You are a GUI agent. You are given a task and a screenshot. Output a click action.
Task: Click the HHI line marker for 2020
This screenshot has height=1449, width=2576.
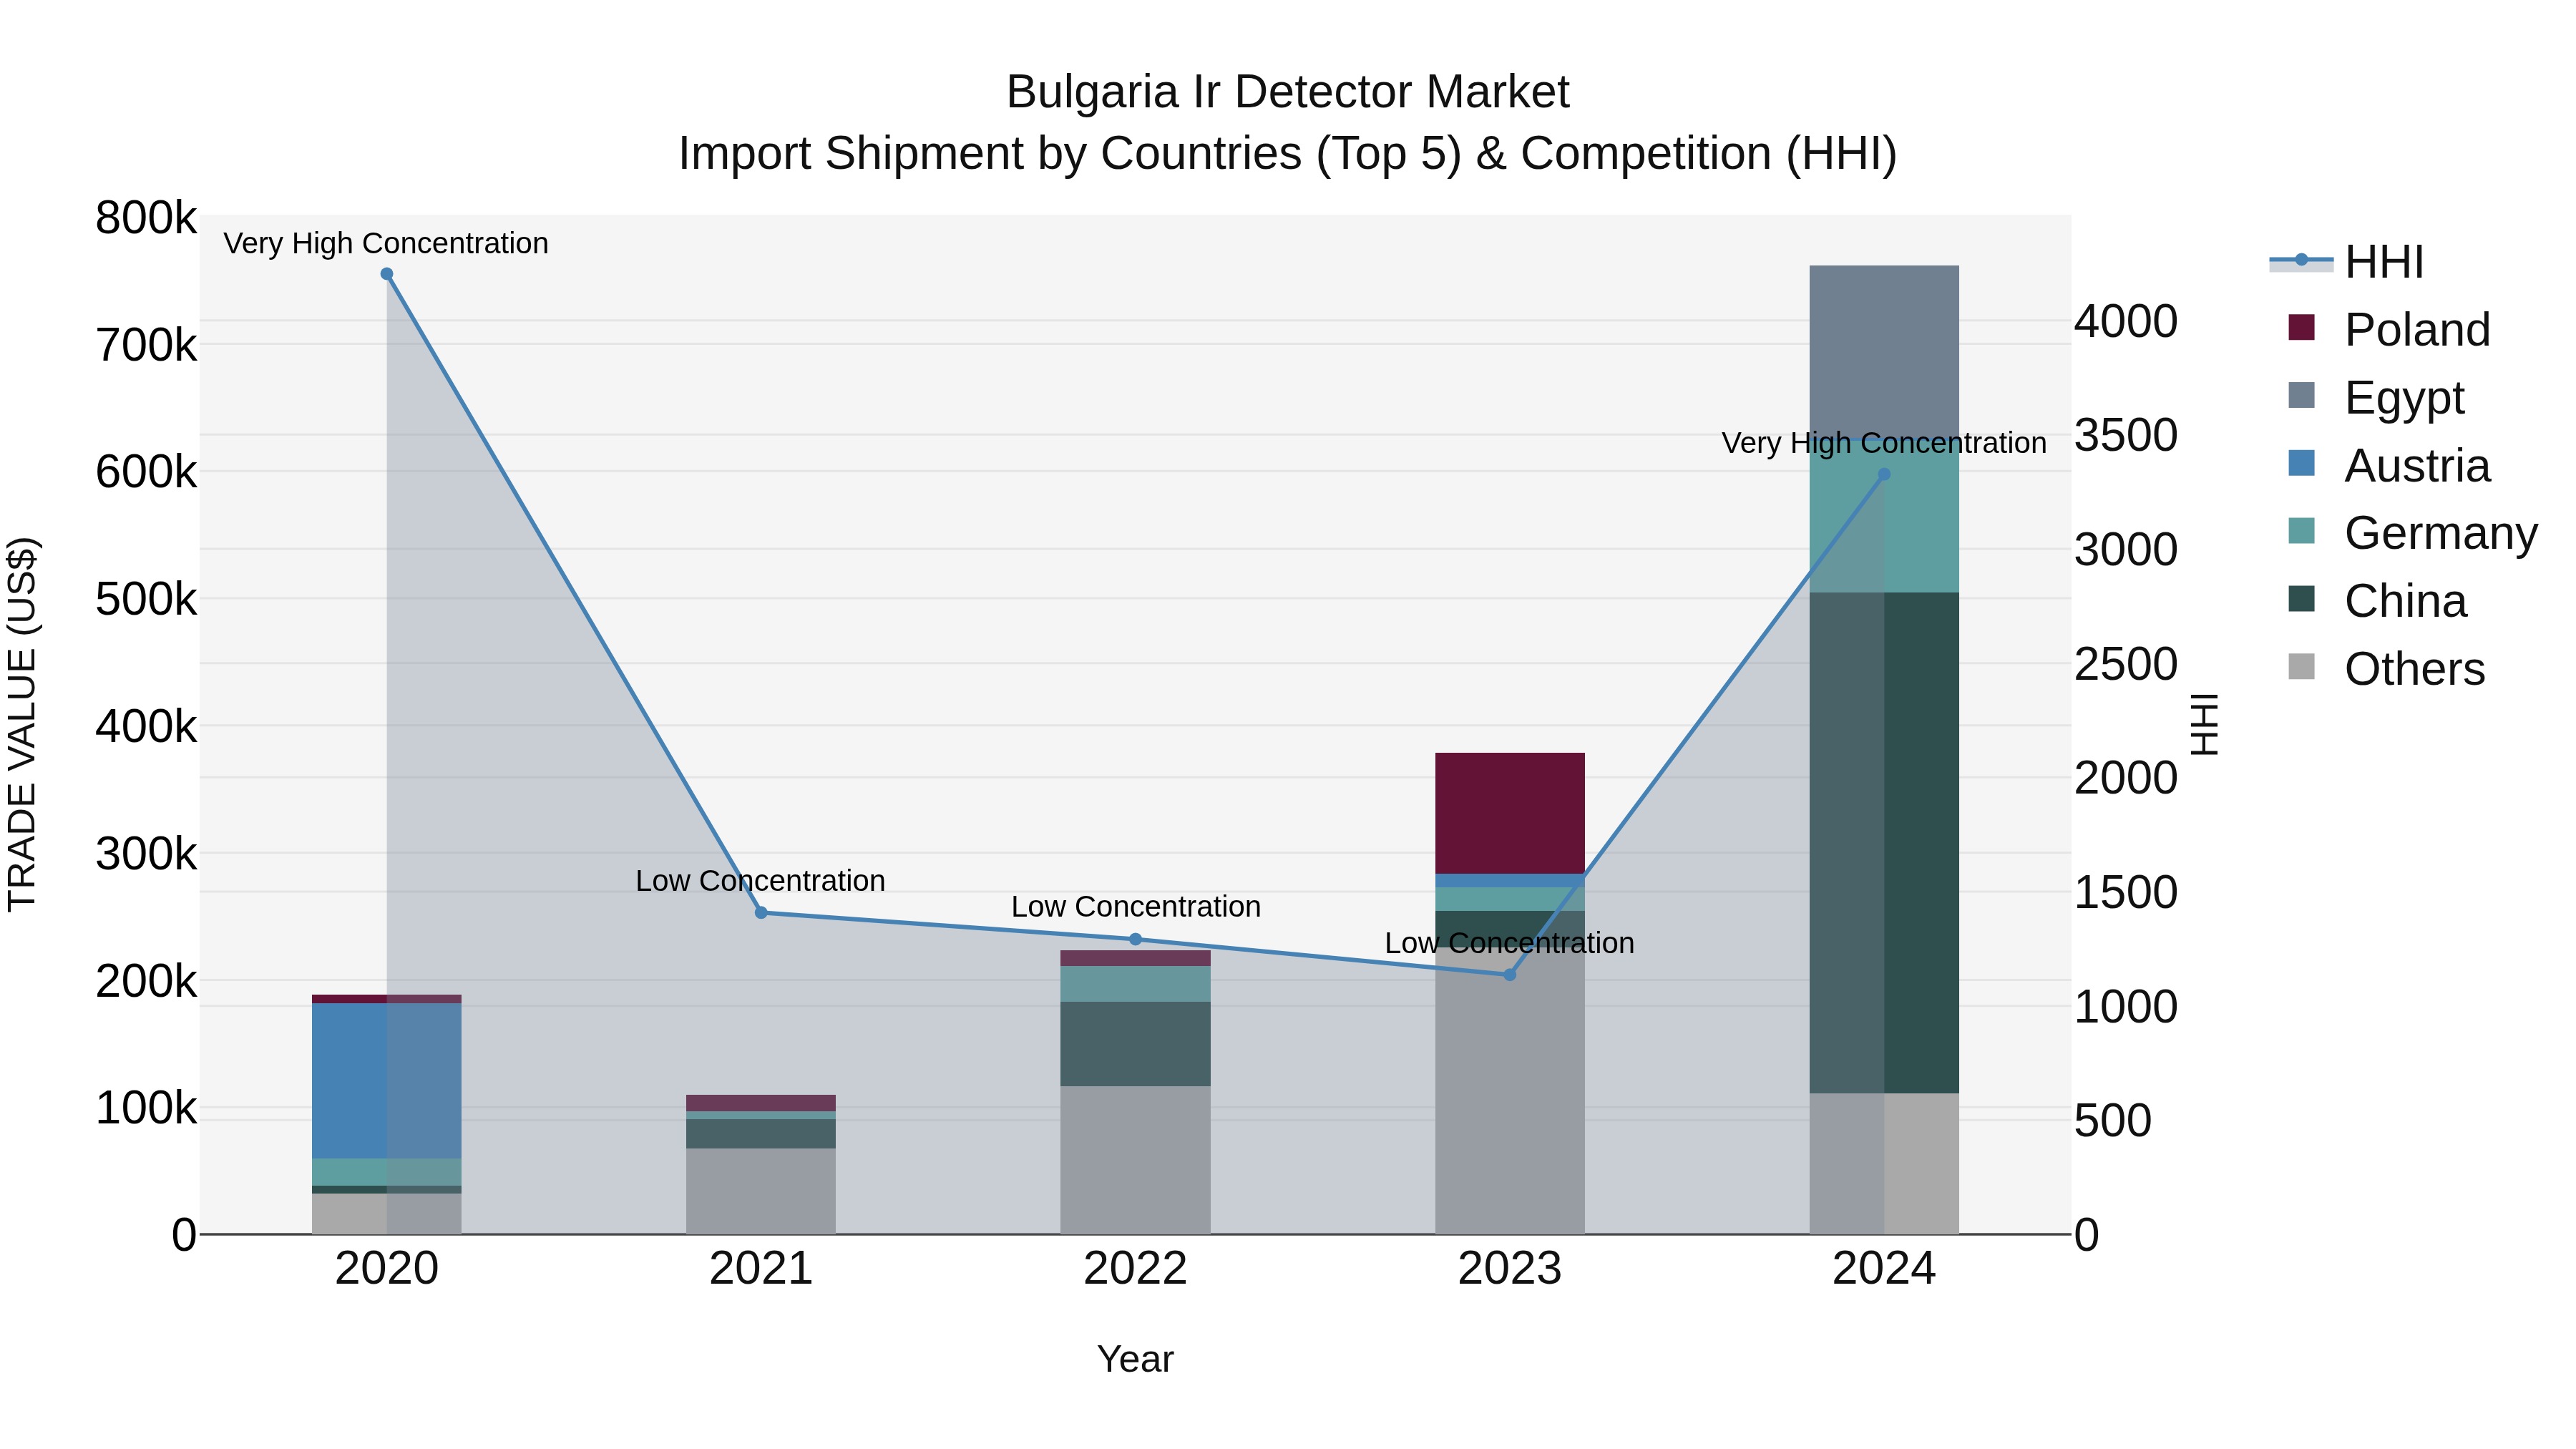pos(387,274)
